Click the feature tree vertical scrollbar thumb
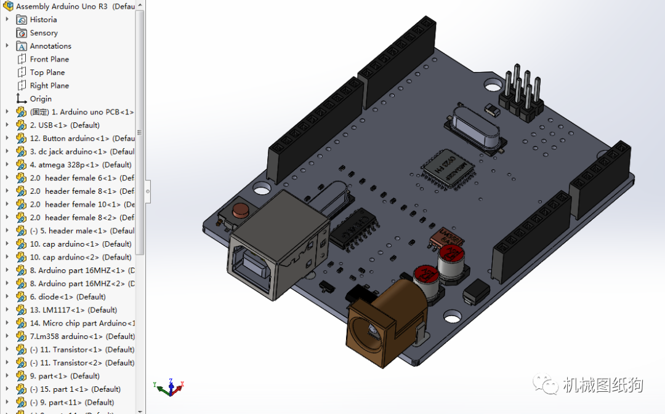This screenshot has width=665, height=414. [140, 132]
